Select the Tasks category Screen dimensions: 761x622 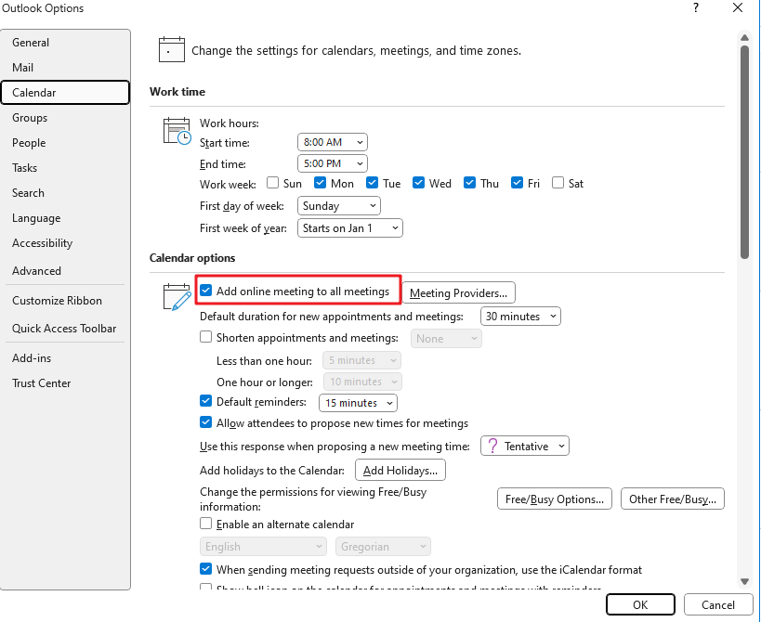[x=65, y=168]
